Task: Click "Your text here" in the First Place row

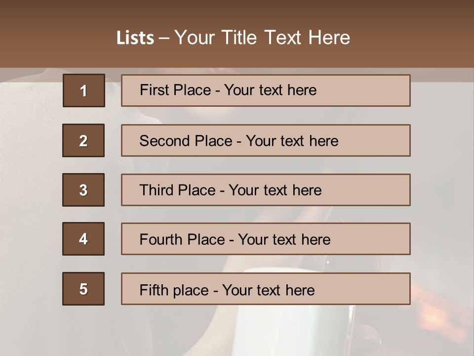Action: coord(271,90)
